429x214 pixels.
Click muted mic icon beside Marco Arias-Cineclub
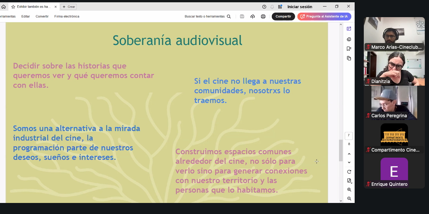pyautogui.click(x=368, y=47)
